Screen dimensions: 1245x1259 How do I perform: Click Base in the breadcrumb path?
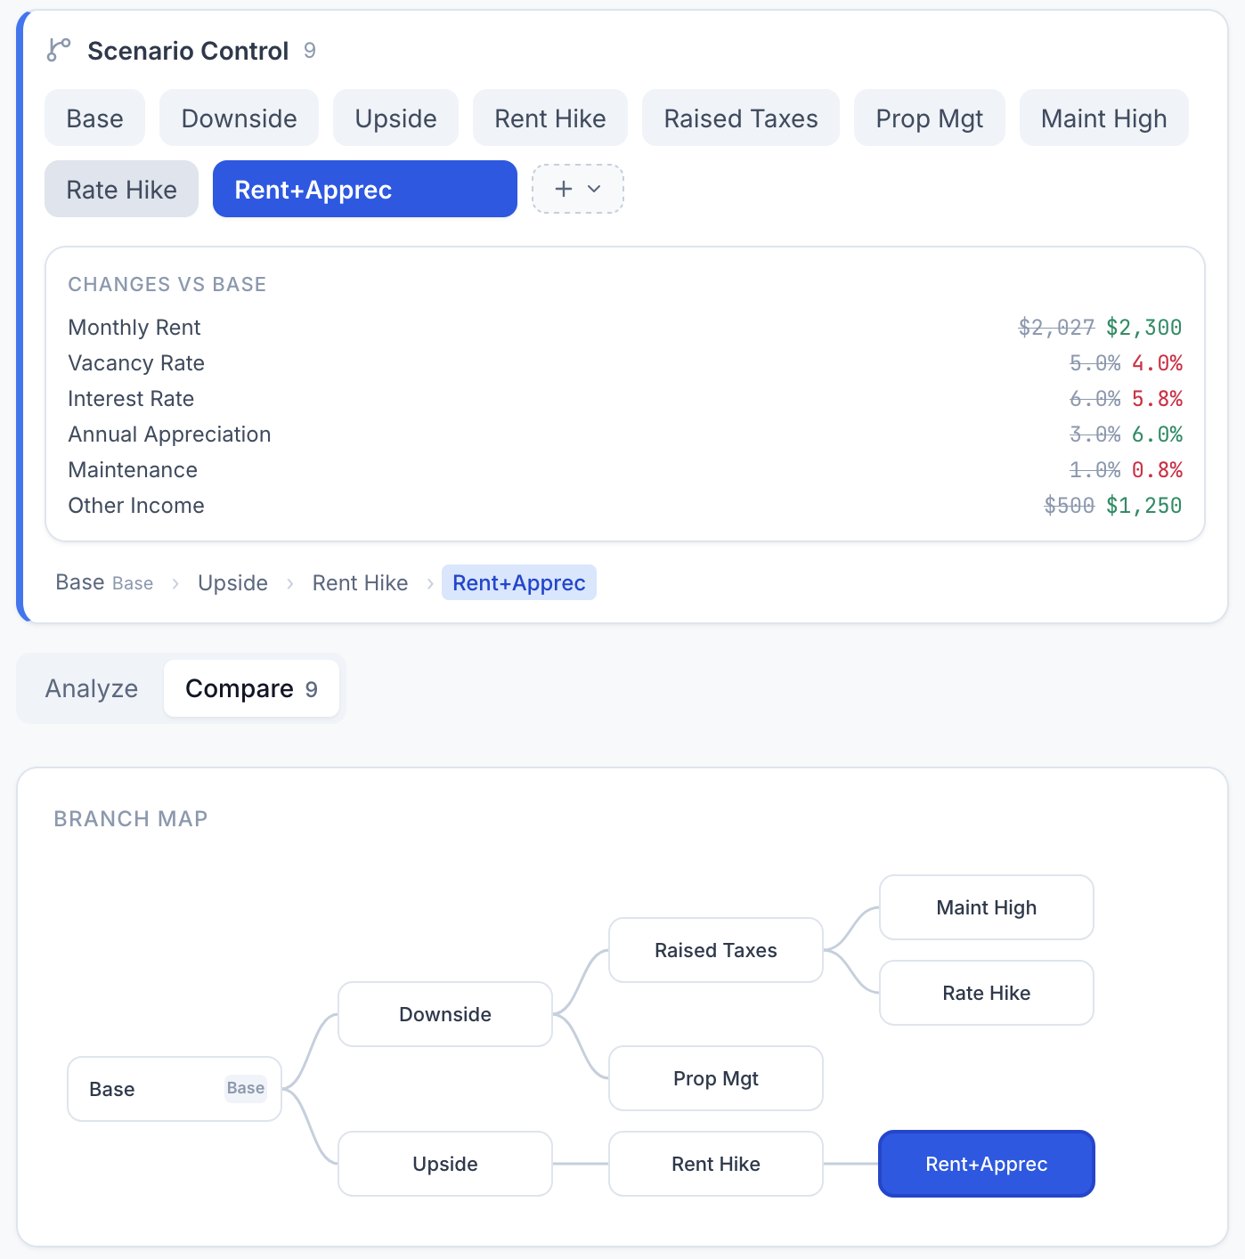tap(80, 583)
